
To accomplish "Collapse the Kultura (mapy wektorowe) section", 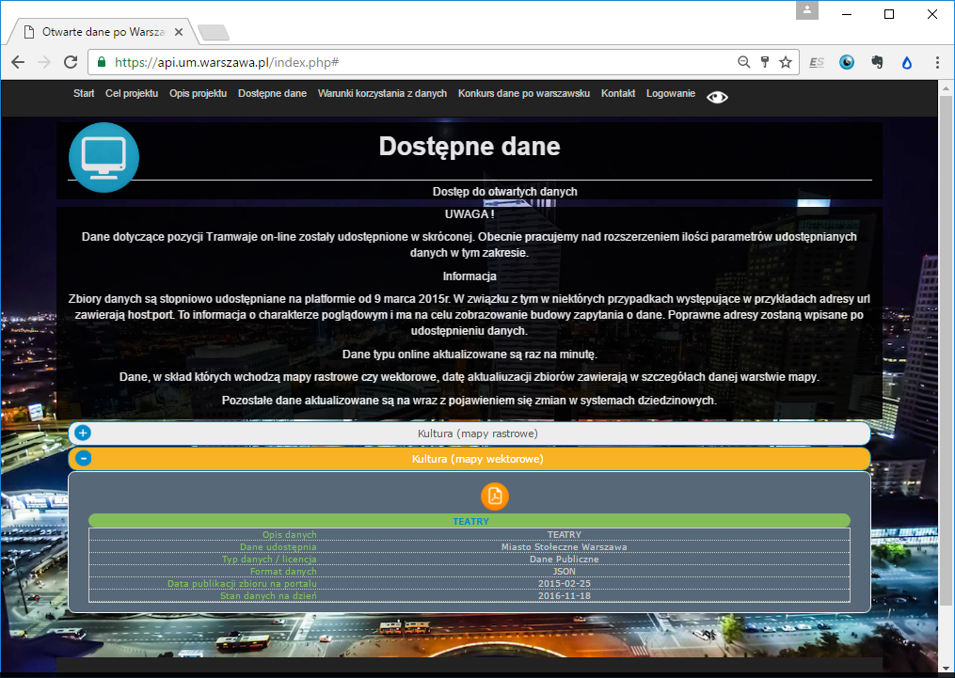I will (83, 458).
